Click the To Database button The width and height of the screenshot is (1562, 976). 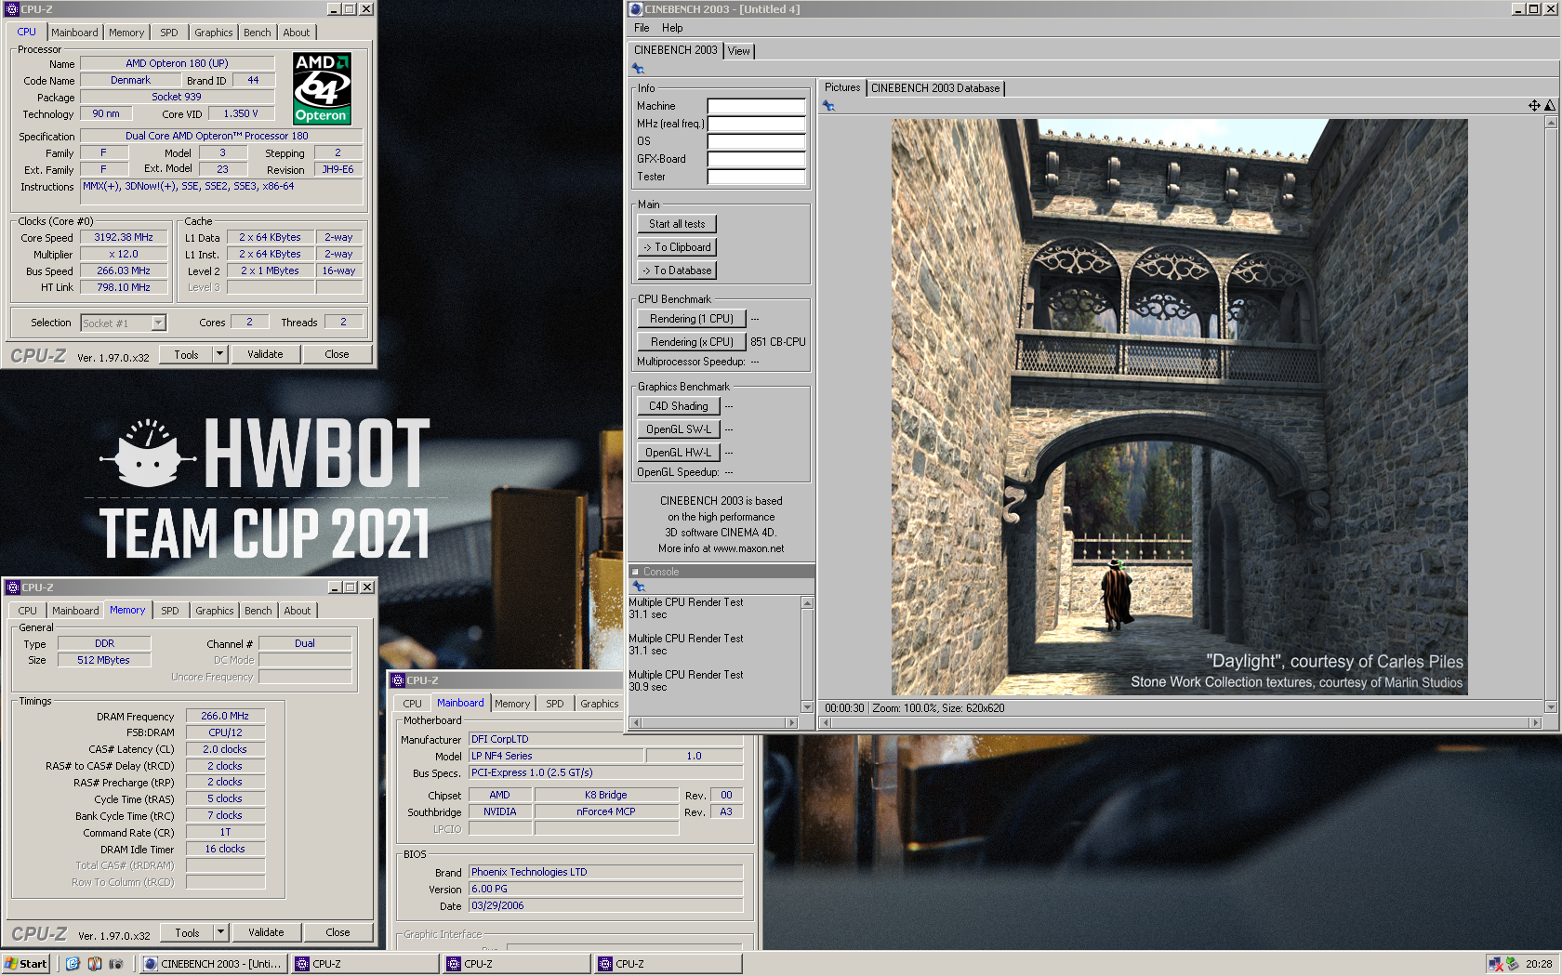point(677,270)
